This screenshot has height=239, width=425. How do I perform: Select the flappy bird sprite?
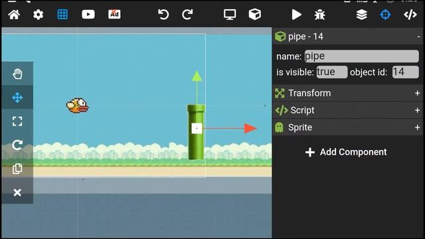(77, 106)
